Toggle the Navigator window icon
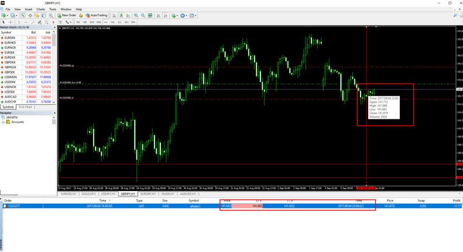 [x=37, y=16]
